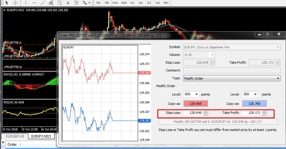
Task: Open the EURJPY,M15 chart tab
Action: [x=41, y=136]
